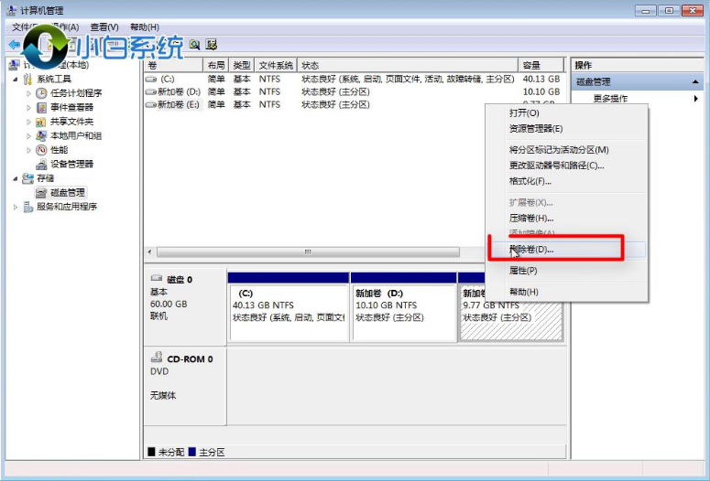Open 事件查看器 icon in tree
Image resolution: width=710 pixels, height=481 pixels.
point(41,107)
